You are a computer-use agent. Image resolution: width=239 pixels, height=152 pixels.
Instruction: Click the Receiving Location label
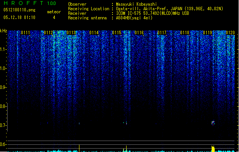[89, 9]
